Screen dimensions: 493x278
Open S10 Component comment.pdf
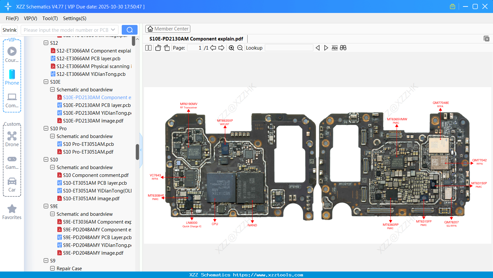(96, 175)
